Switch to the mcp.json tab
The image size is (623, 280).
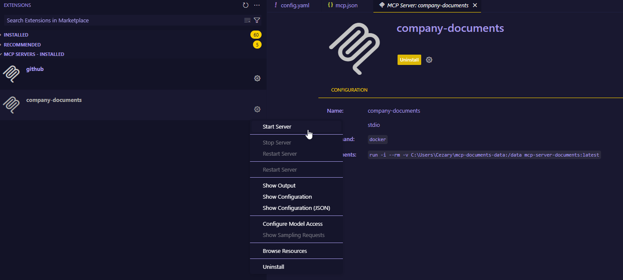347,6
